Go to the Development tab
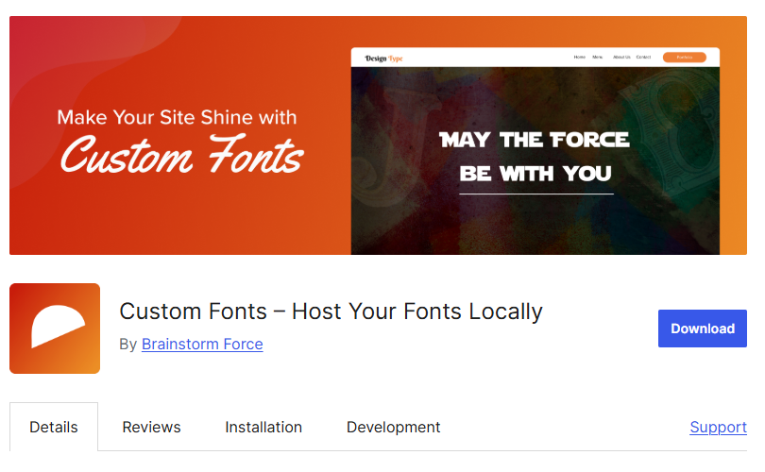Viewport: 765px width, 472px height. [393, 427]
